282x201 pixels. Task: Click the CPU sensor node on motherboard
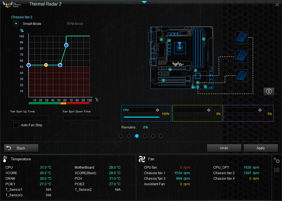point(180,48)
